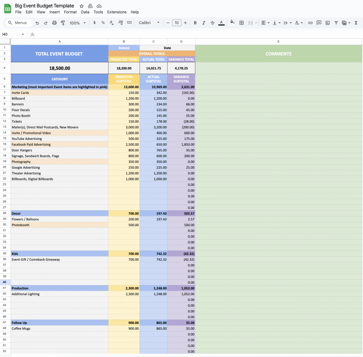Screen dimensions: 363x357
Task: Open the View menu
Action: point(41,12)
